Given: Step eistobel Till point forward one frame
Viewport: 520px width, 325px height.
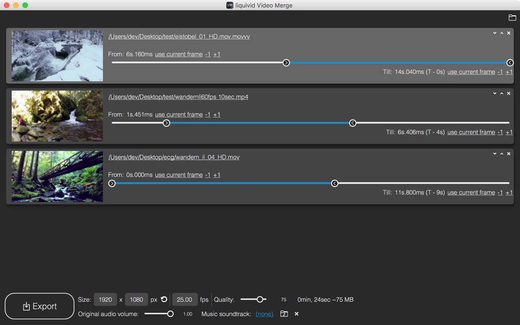Looking at the screenshot, I should click(509, 72).
